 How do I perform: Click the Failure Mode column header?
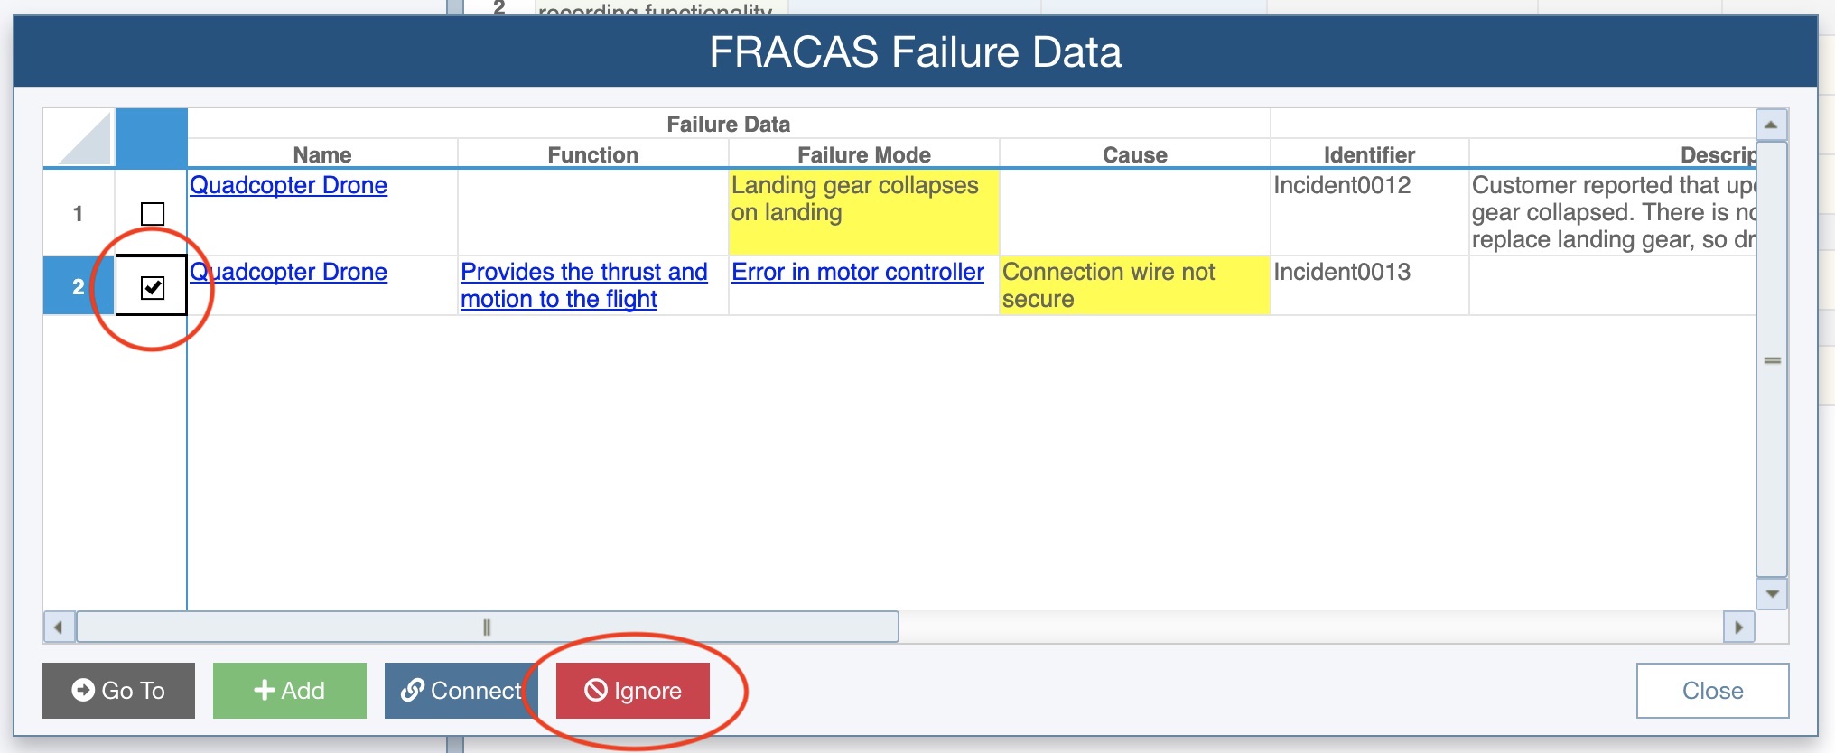pos(863,154)
